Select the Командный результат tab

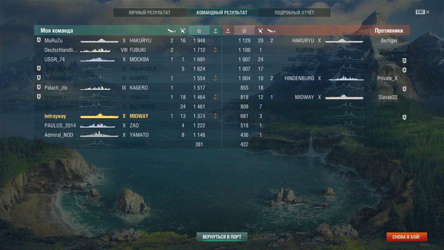pos(222,13)
